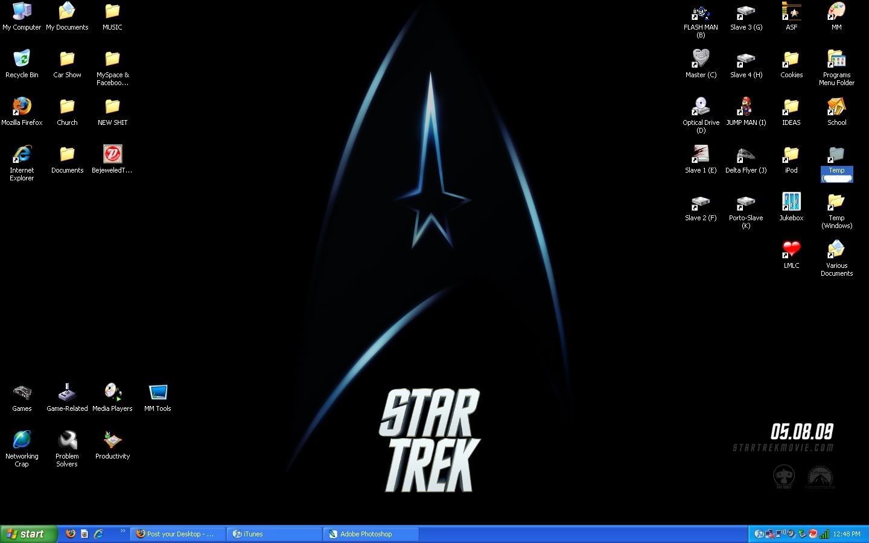Image resolution: width=869 pixels, height=543 pixels.
Task: Select the Game-Related joystick icon
Action: 67,398
